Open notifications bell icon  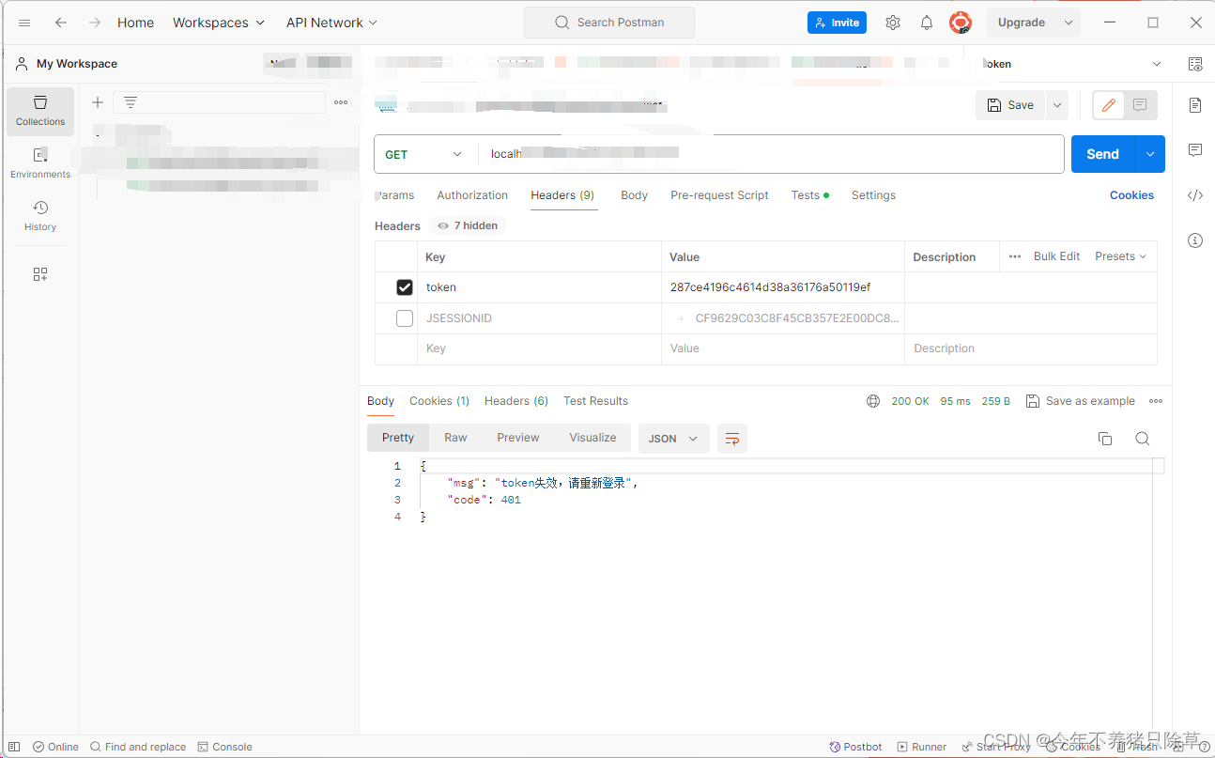[927, 23]
